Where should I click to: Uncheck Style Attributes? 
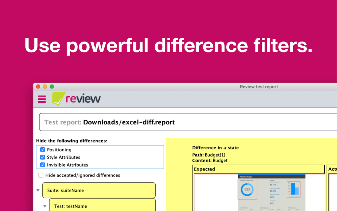point(43,157)
